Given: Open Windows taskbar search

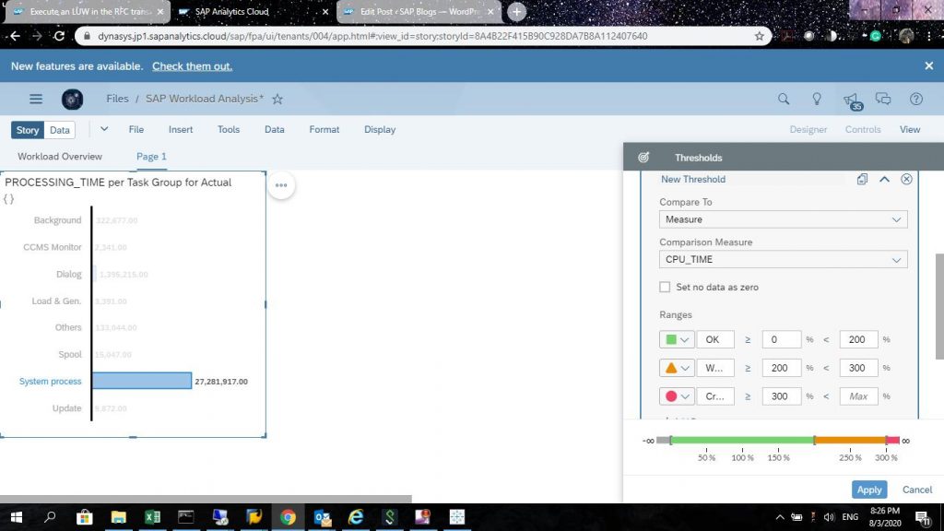Looking at the screenshot, I should pos(50,517).
